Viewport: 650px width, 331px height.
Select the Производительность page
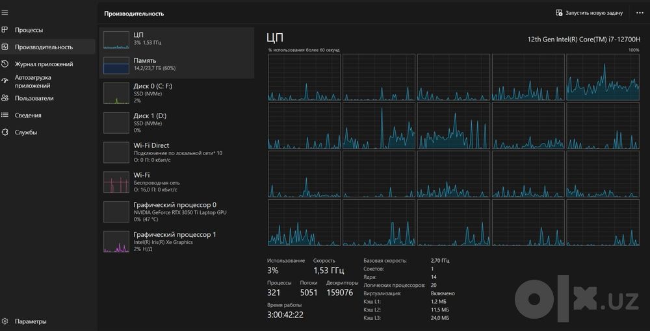pyautogui.click(x=47, y=47)
